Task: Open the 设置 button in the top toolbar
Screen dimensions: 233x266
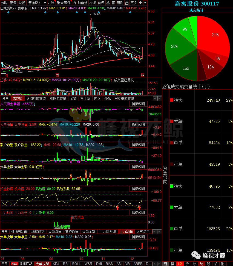Action: (22, 3)
